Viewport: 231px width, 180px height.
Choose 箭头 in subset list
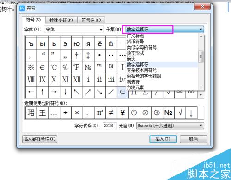click(x=162, y=59)
